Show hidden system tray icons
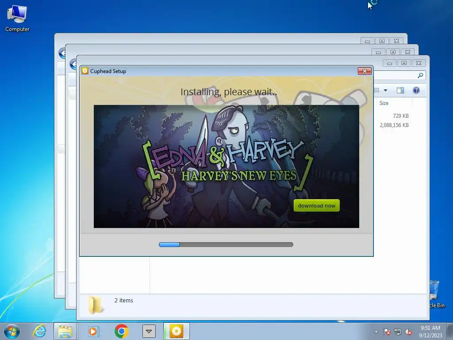Image resolution: width=453 pixels, height=340 pixels. tap(376, 332)
